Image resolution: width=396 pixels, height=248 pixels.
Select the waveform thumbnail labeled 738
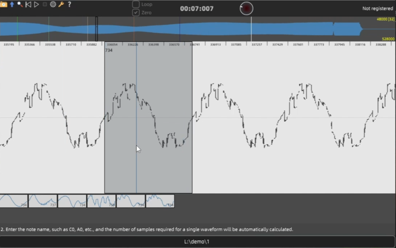(x=100, y=201)
